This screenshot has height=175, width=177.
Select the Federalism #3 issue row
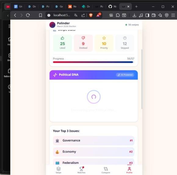tap(94, 162)
